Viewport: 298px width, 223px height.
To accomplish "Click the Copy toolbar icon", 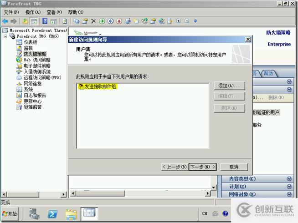I will coord(77,21).
